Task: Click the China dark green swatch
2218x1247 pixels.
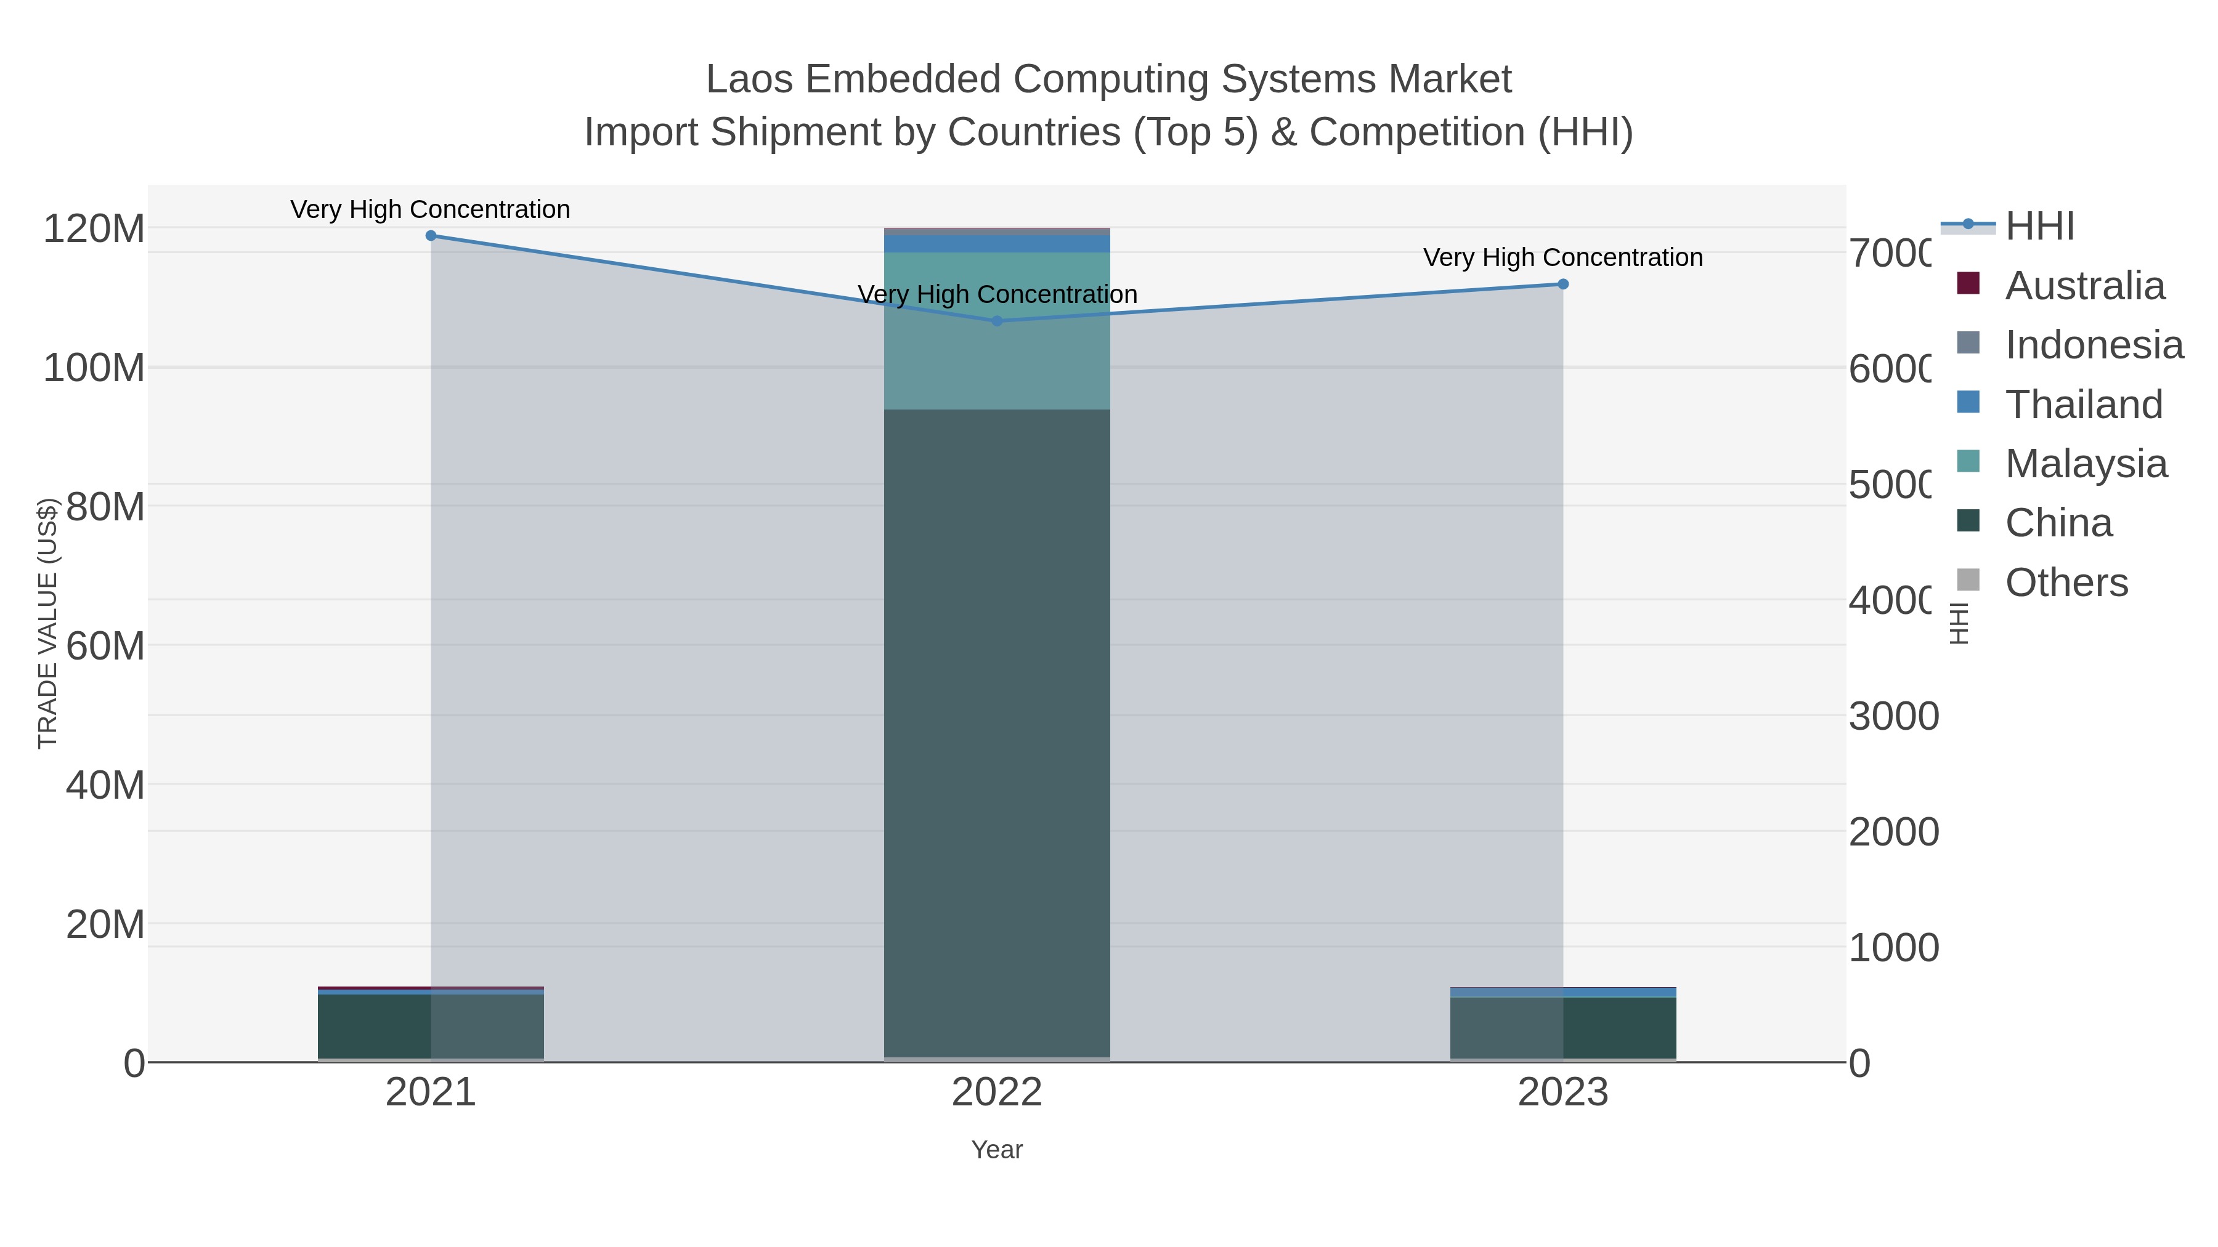Action: [1968, 520]
